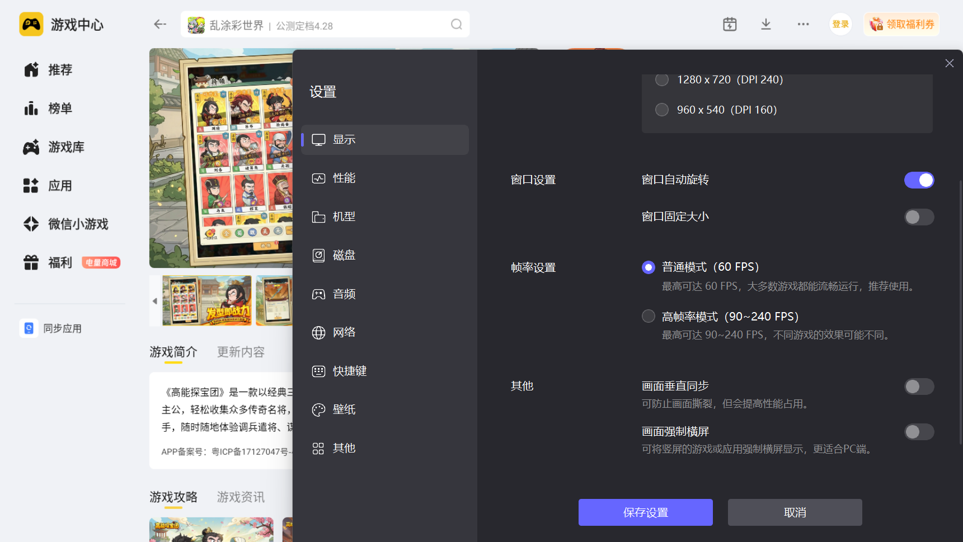Screen dimensions: 963x542
Task: Enable the 窗口固定大小 toggle
Action: point(919,217)
